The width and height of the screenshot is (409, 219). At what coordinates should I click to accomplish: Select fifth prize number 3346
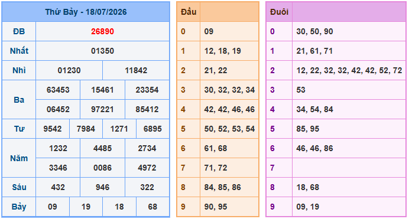tap(58, 168)
